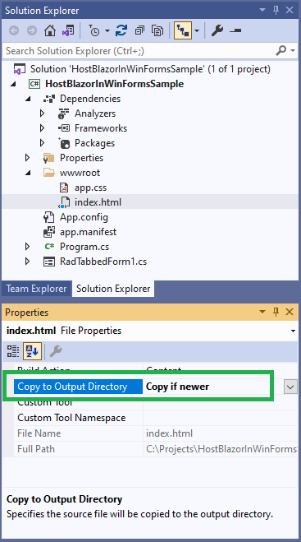Collapse the Dependencies node
The width and height of the screenshot is (301, 542).
[x=28, y=99]
